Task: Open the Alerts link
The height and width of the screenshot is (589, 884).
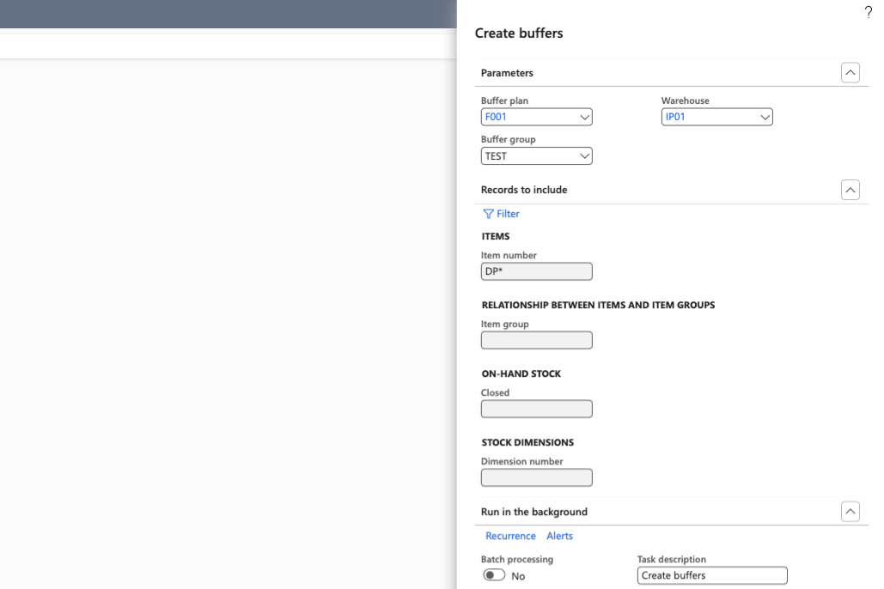Action: tap(559, 536)
